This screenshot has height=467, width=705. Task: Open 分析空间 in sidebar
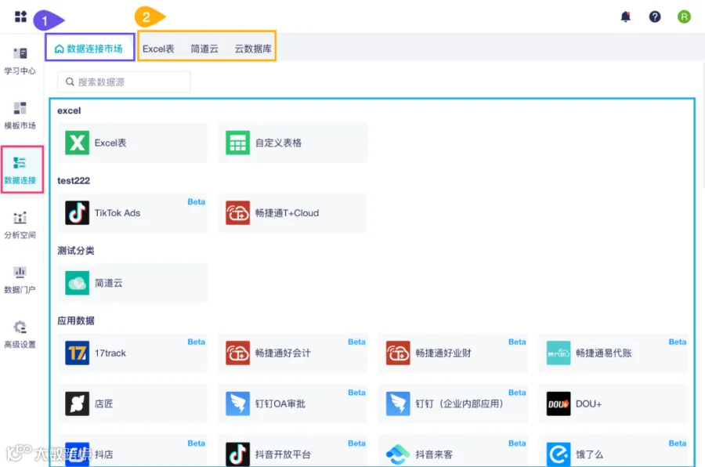coord(20,225)
